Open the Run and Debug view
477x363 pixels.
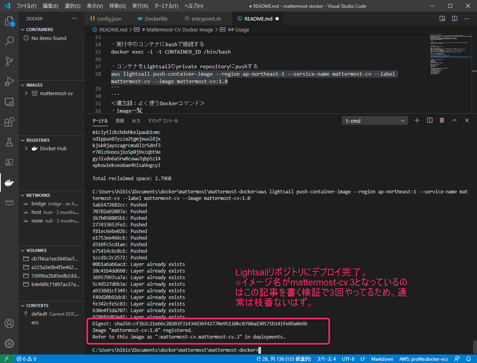click(x=9, y=82)
